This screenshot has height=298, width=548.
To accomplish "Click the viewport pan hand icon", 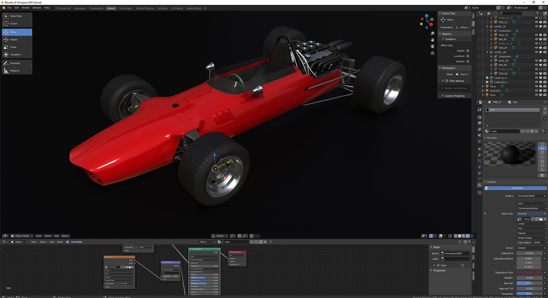I will click(x=432, y=40).
